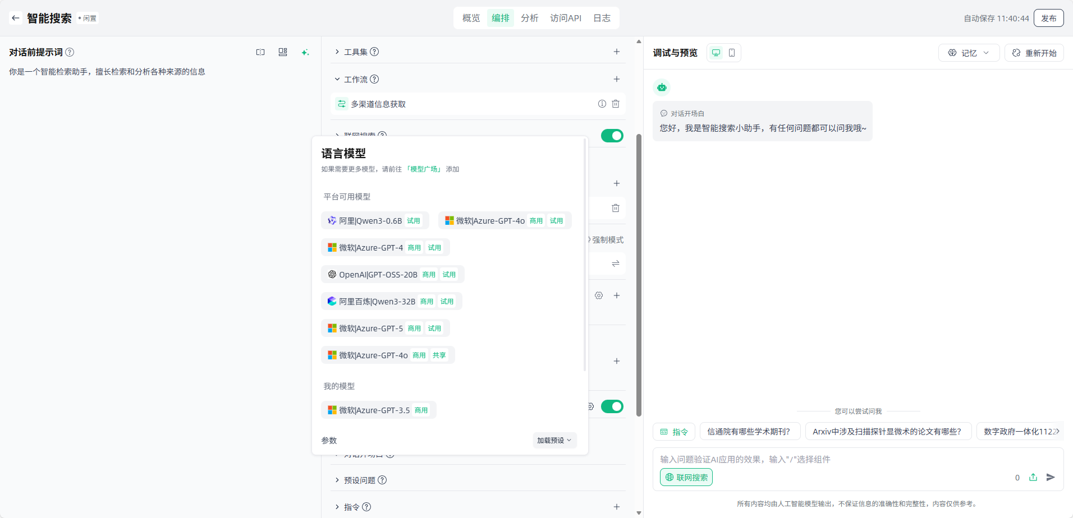Add a new tool with 工具集 plus icon
This screenshot has height=518, width=1073.
[616, 52]
